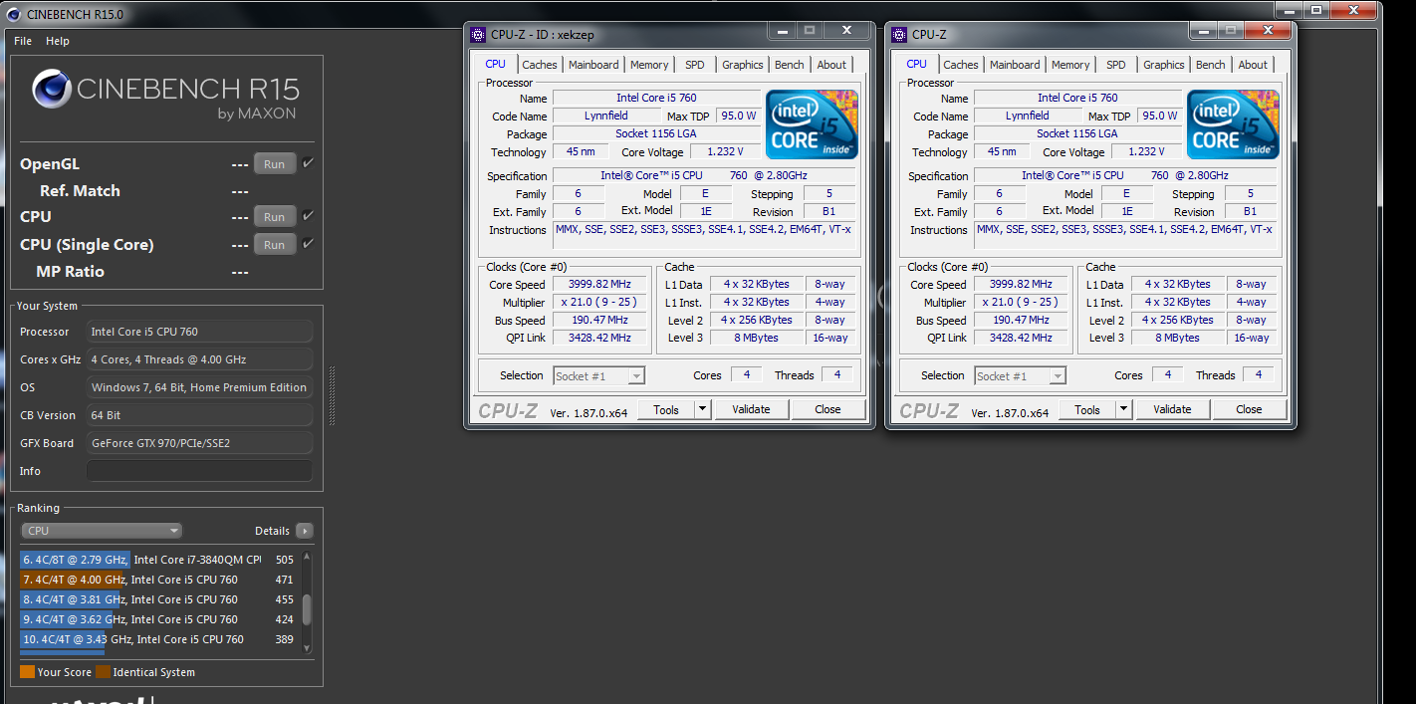Click the Processor field Intel Core i5 CPU 760
The height and width of the screenshot is (704, 1416).
pyautogui.click(x=199, y=332)
